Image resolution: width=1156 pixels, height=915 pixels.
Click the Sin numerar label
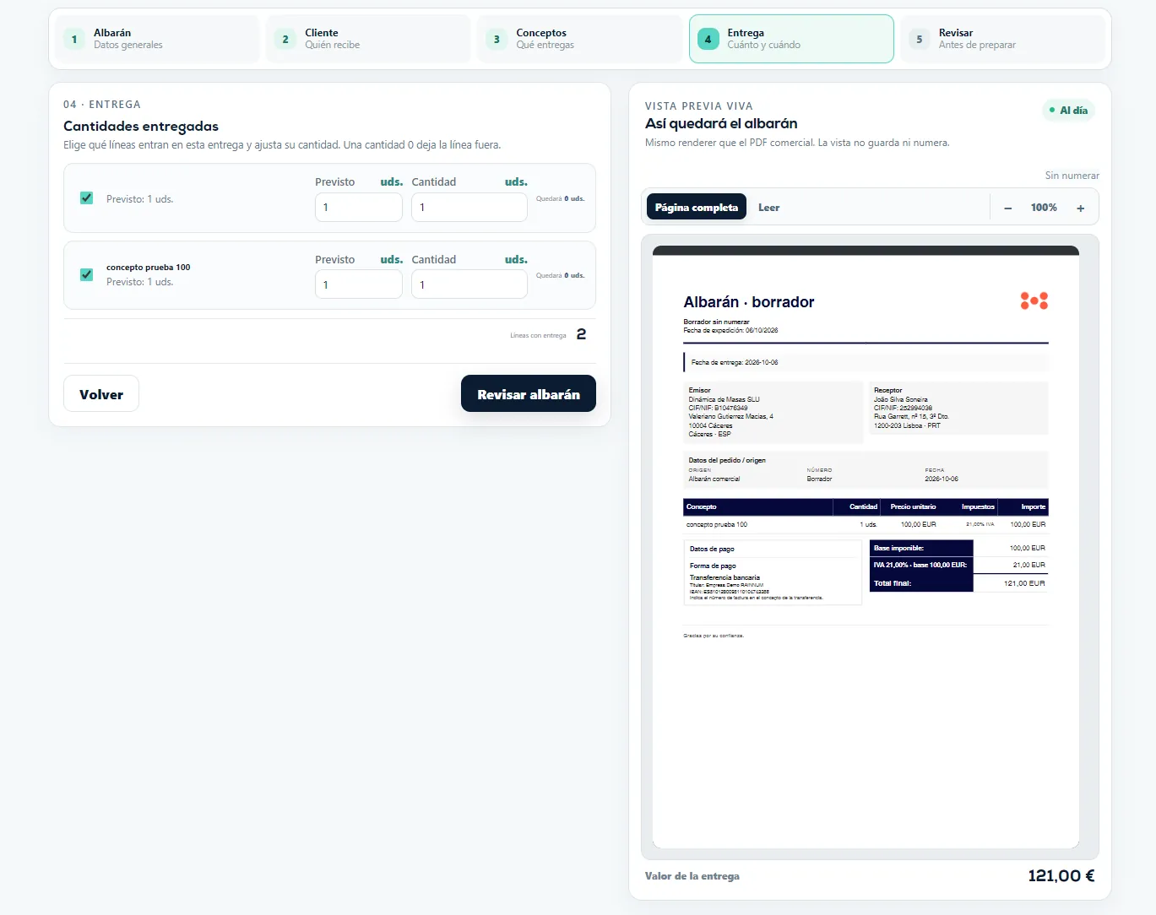(x=1072, y=176)
